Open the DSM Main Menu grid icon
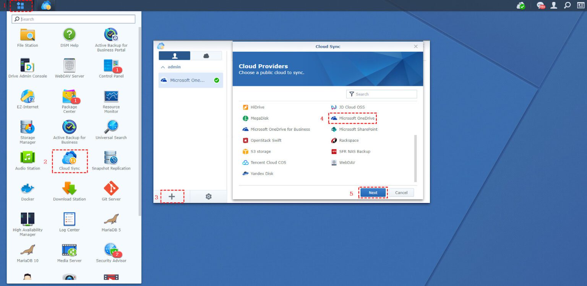This screenshot has width=587, height=286. tap(20, 5)
